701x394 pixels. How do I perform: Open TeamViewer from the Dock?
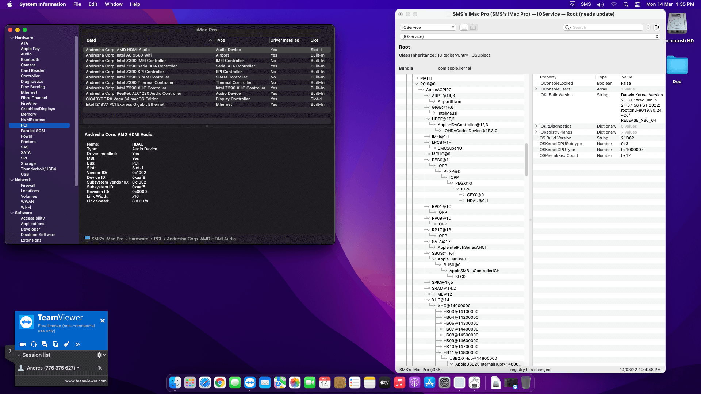(250, 383)
